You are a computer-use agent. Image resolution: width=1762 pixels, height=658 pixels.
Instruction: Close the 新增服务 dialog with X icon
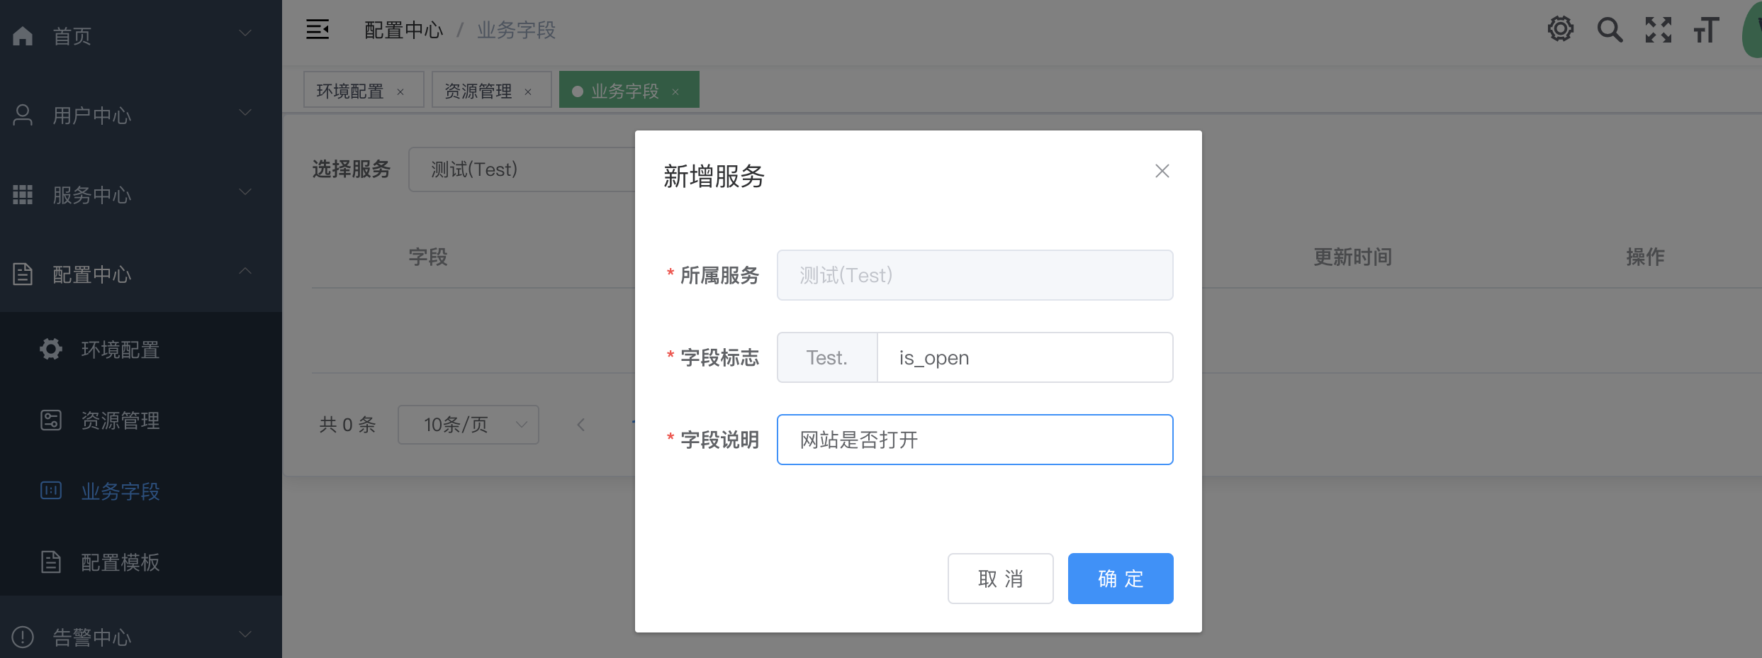(x=1162, y=171)
